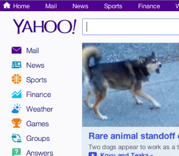Click the Groups icon in the sidebar
The image size is (179, 156).
point(17,138)
